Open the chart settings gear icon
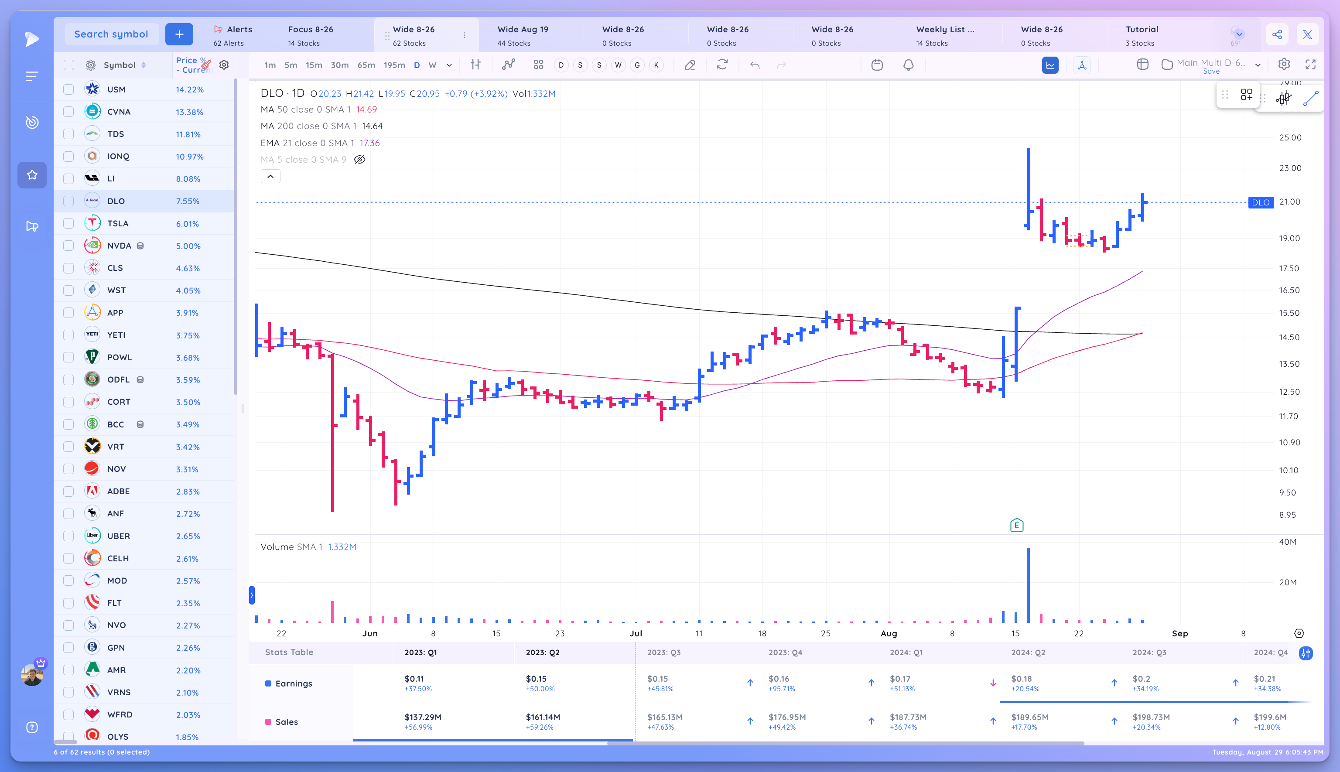1340x772 pixels. point(1284,64)
